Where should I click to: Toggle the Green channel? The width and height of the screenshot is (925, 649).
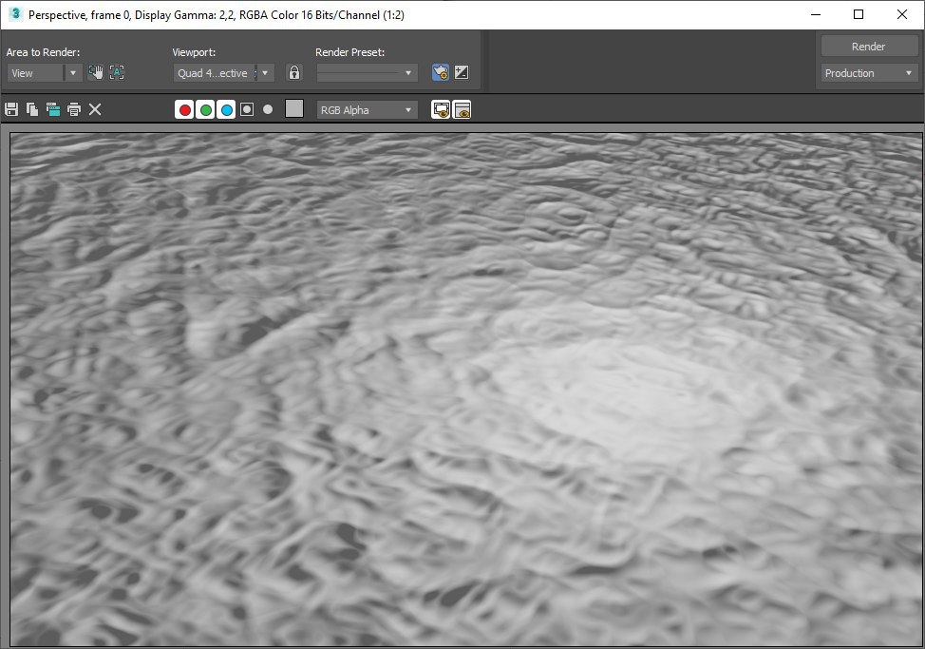coord(205,109)
